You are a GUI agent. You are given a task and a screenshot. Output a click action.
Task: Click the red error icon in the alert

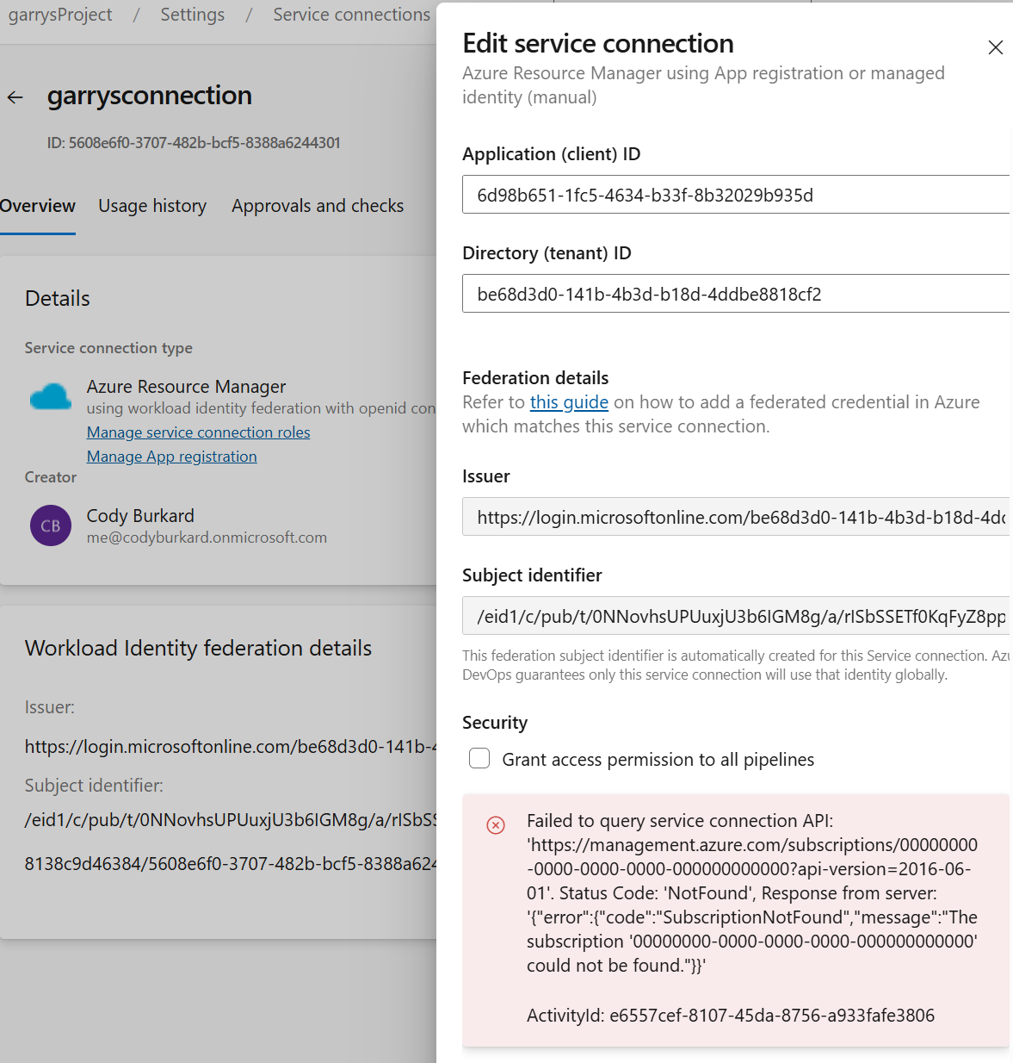click(x=496, y=825)
